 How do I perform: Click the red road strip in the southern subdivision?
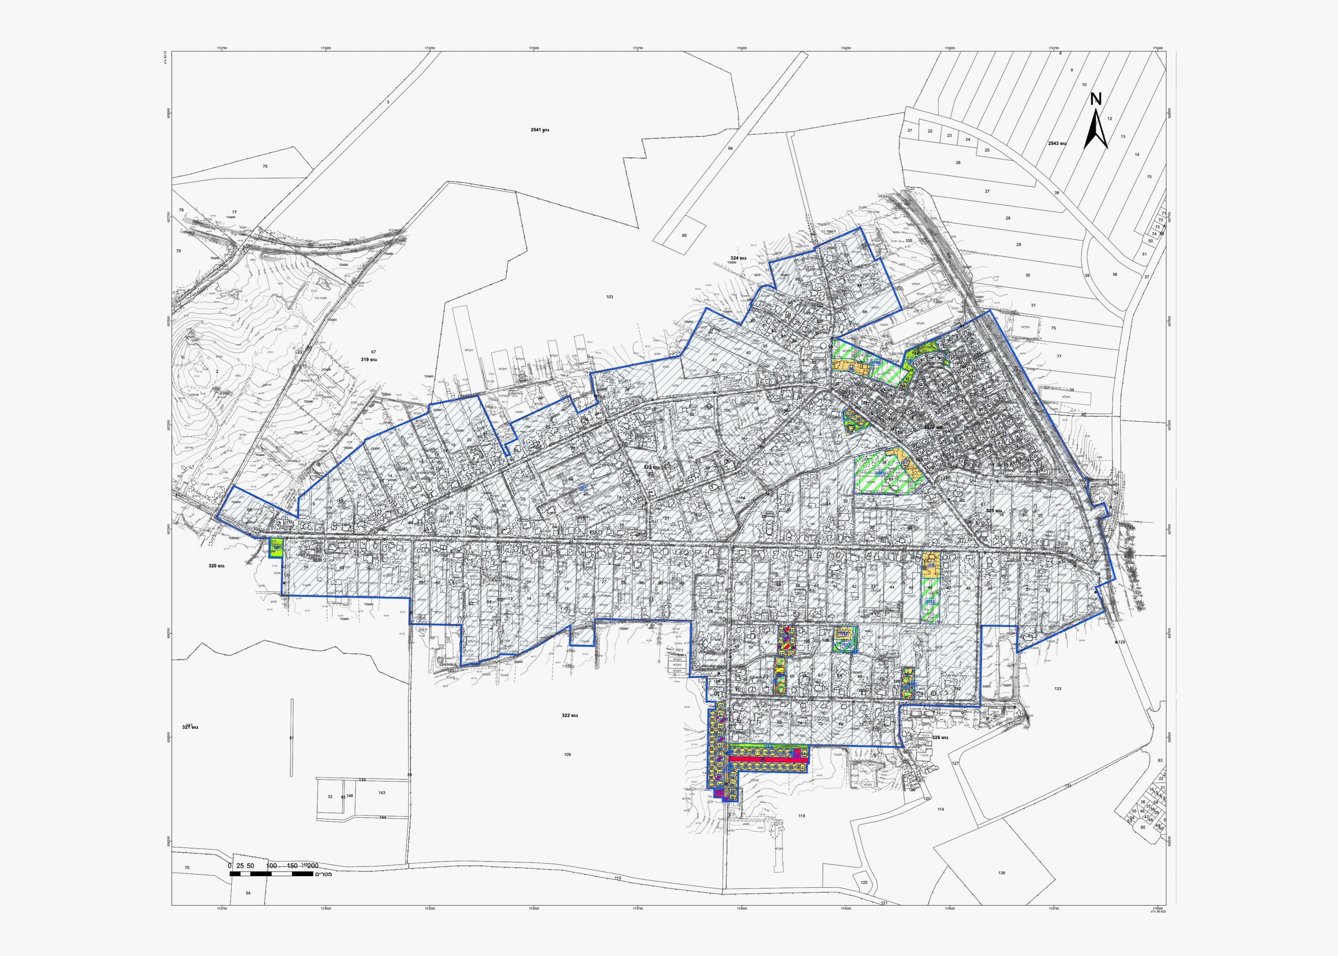(768, 759)
